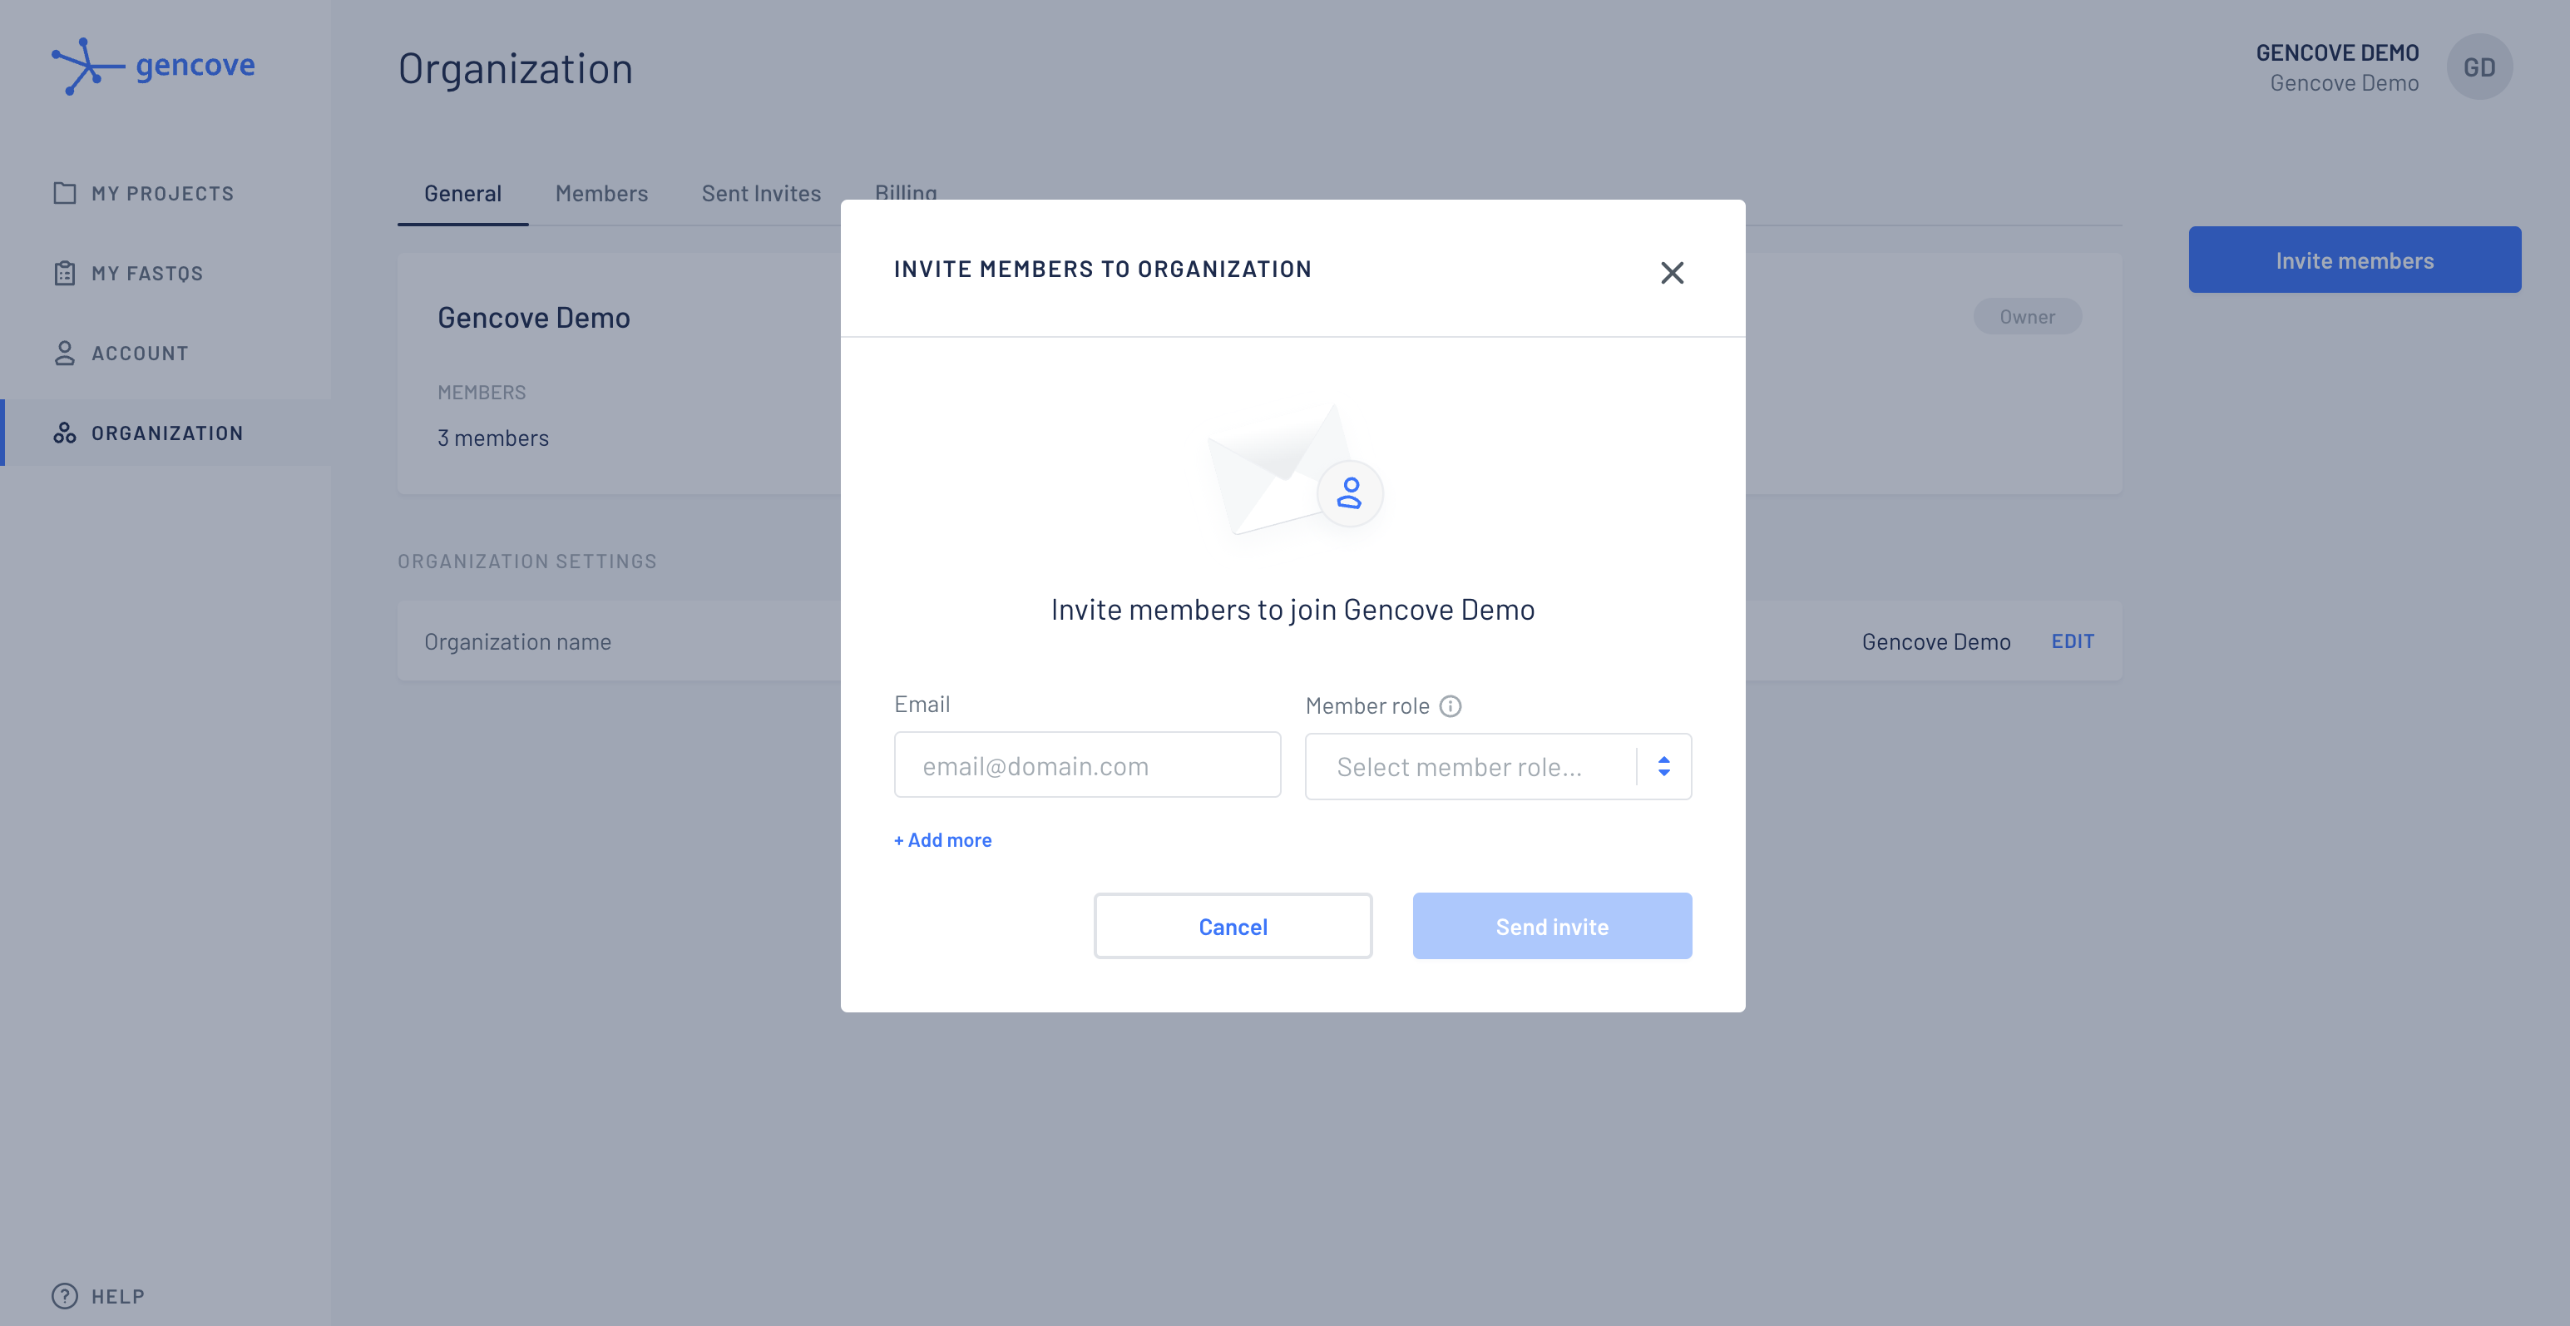Viewport: 2570px width, 1326px height.
Task: Close the invite members dialog
Action: [1672, 272]
